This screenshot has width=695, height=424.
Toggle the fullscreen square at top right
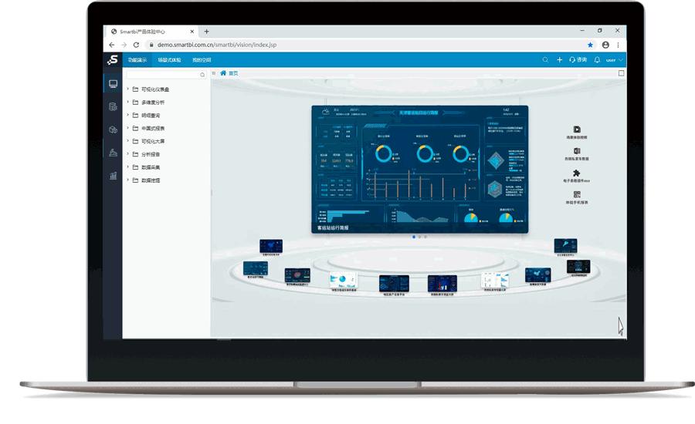click(622, 73)
